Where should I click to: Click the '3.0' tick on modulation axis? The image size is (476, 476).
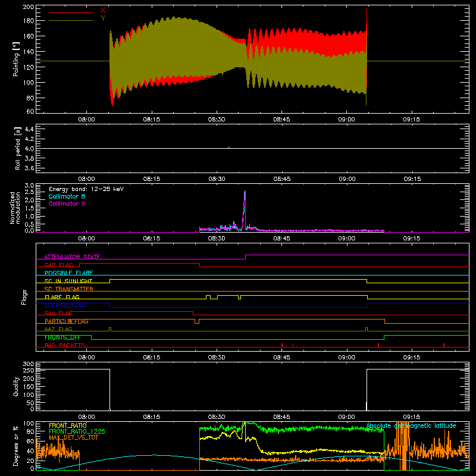(x=29, y=186)
